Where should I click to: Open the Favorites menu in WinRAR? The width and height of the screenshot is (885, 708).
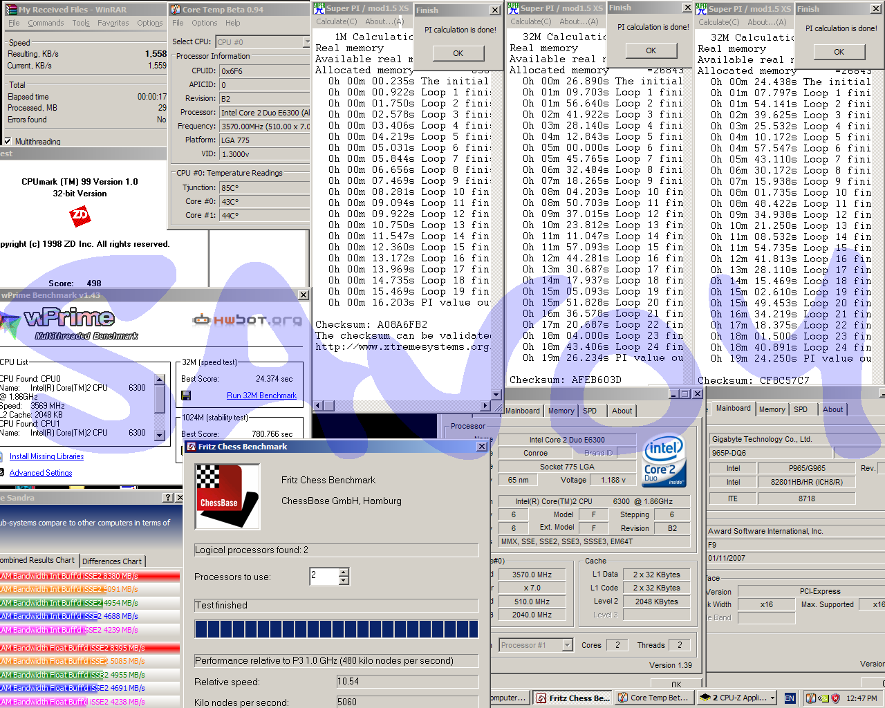coord(113,23)
